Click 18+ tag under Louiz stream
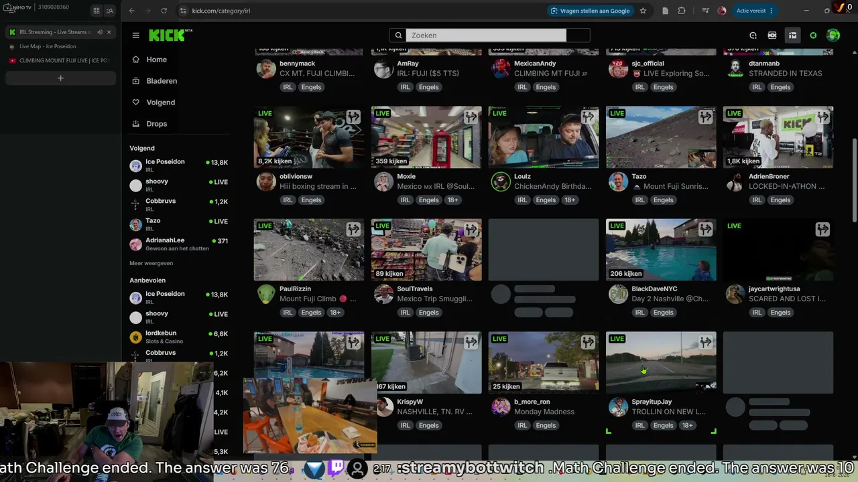The image size is (858, 482). click(569, 200)
